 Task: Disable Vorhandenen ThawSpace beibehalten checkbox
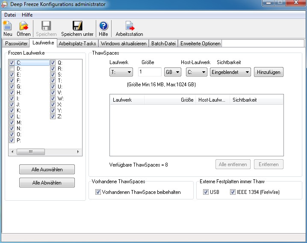click(98, 192)
